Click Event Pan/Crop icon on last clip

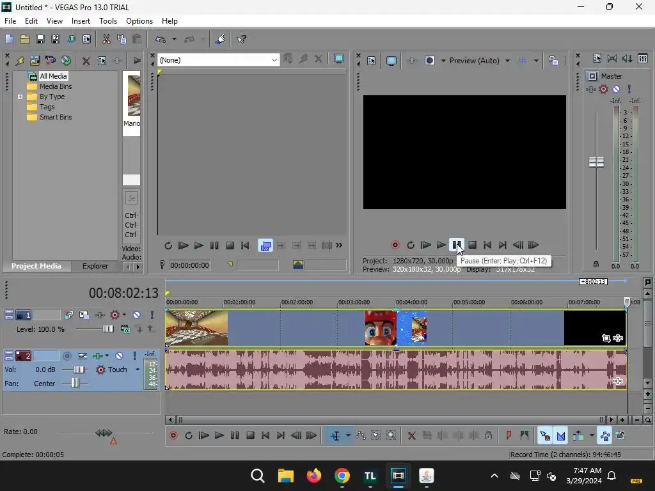pos(606,338)
